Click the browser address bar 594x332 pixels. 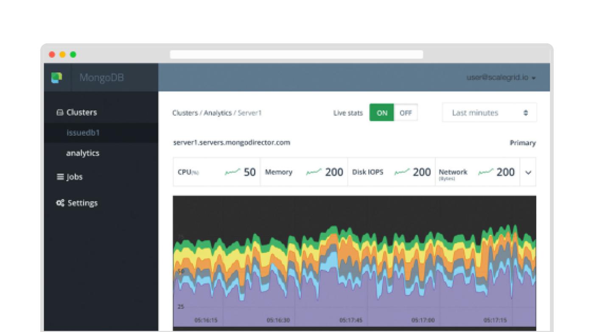(296, 55)
